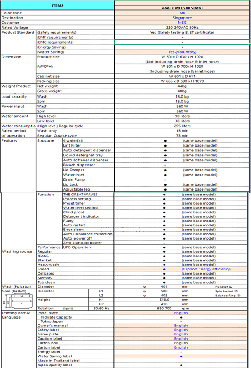Select "Yes-(Safety testing & ST certificate)" cell
Screen dimensions: 251x370
click(182, 33)
